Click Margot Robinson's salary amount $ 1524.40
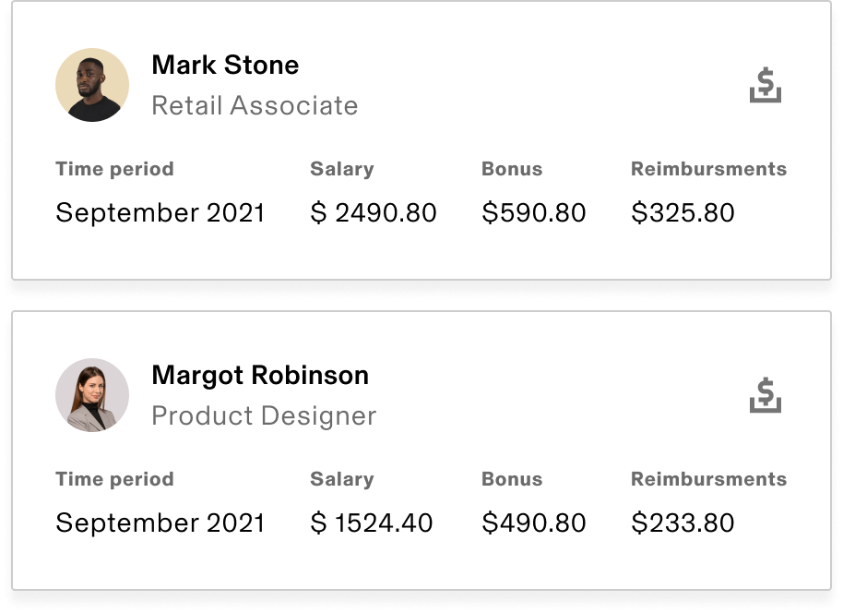Image resolution: width=843 pixels, height=613 pixels. [x=372, y=523]
